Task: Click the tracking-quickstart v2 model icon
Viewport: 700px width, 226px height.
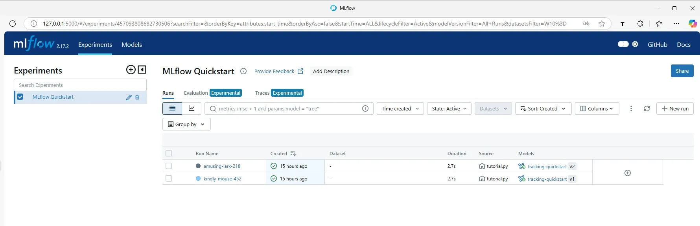Action: coord(522,166)
